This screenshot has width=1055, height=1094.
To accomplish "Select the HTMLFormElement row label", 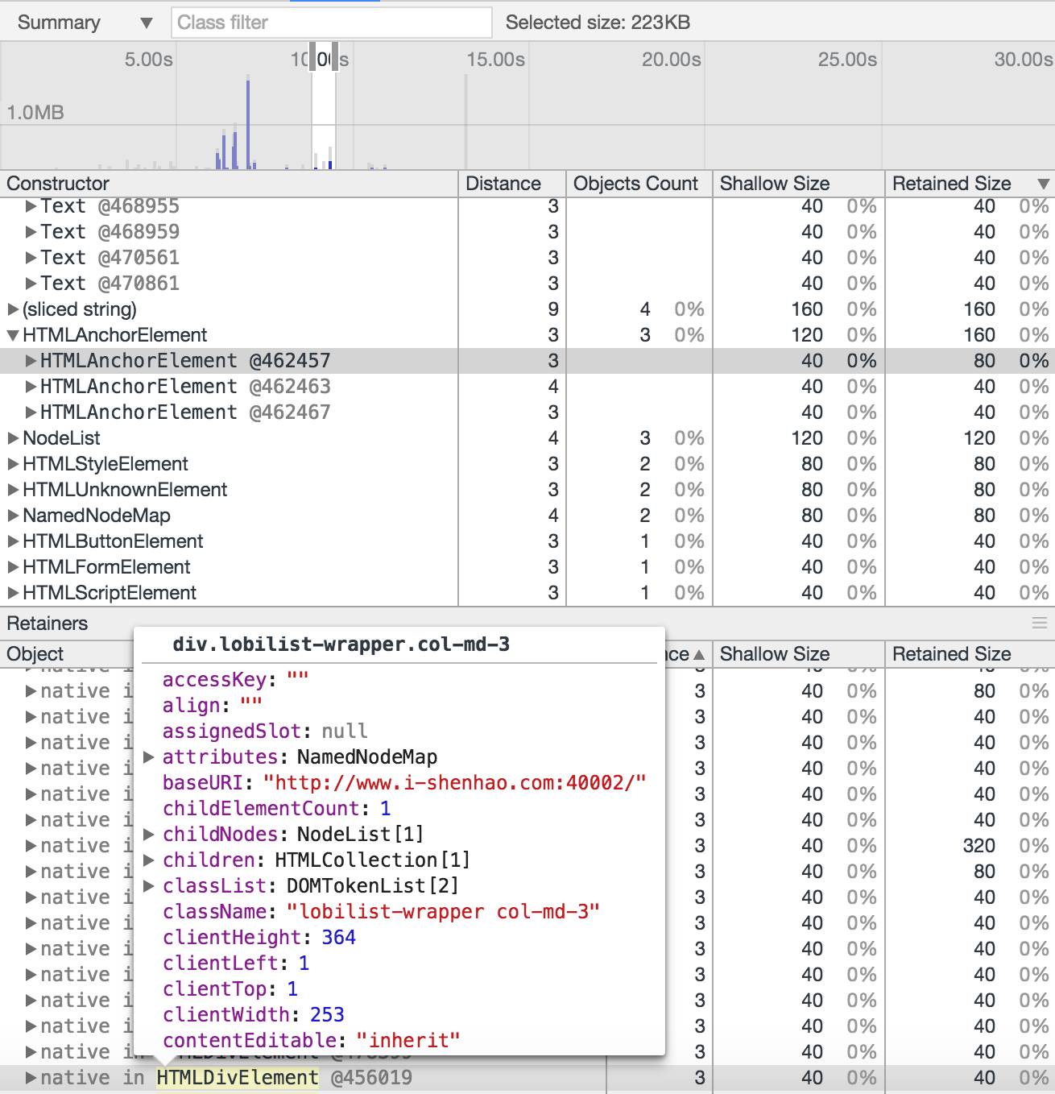I will 106,567.
